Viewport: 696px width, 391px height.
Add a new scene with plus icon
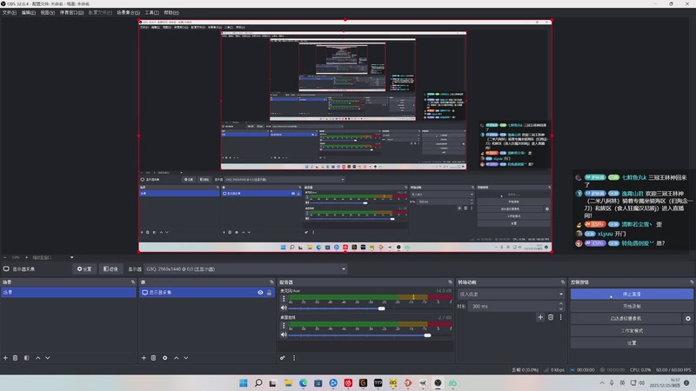(5, 358)
